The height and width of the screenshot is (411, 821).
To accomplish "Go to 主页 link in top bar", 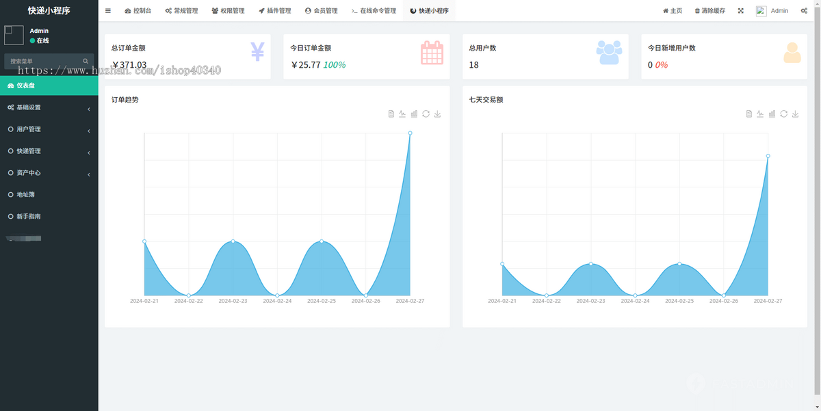I will [673, 11].
